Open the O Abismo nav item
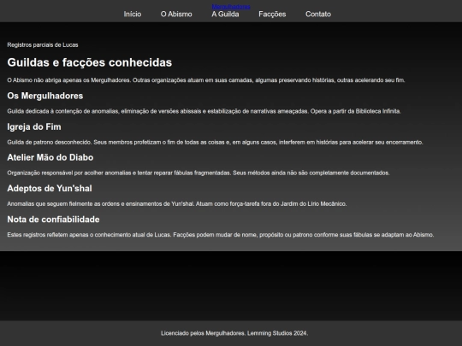This screenshot has width=462, height=346. (x=176, y=15)
